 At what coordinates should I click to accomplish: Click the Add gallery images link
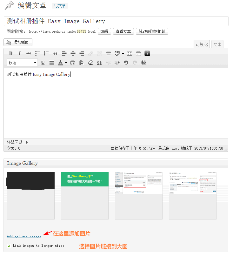24,236
